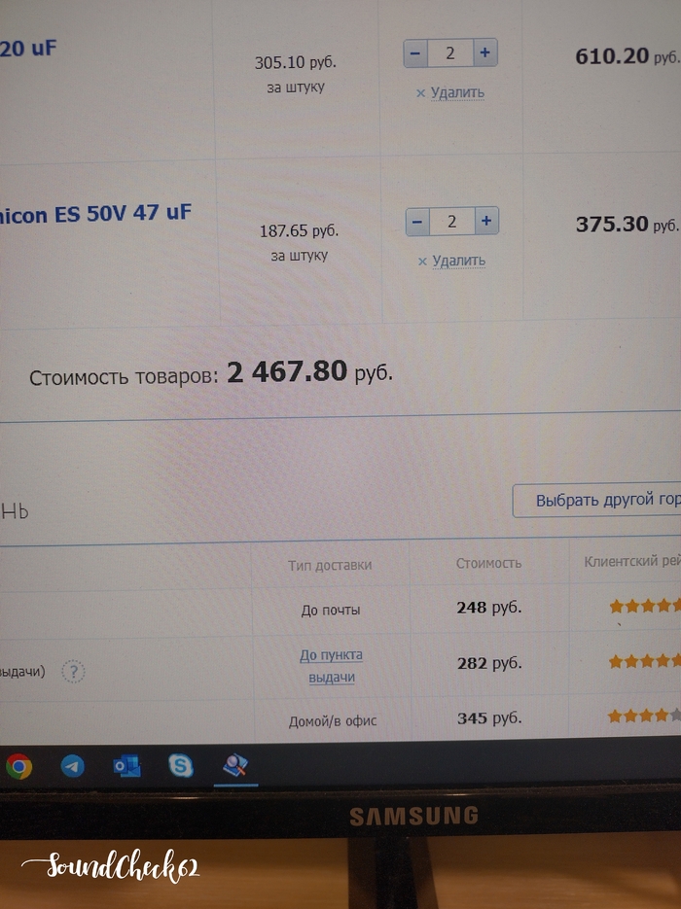
Task: Launch Outlook from the taskbar
Action: (x=126, y=766)
